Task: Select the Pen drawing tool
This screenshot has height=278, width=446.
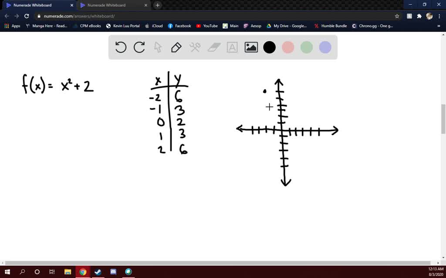Action: [x=176, y=47]
